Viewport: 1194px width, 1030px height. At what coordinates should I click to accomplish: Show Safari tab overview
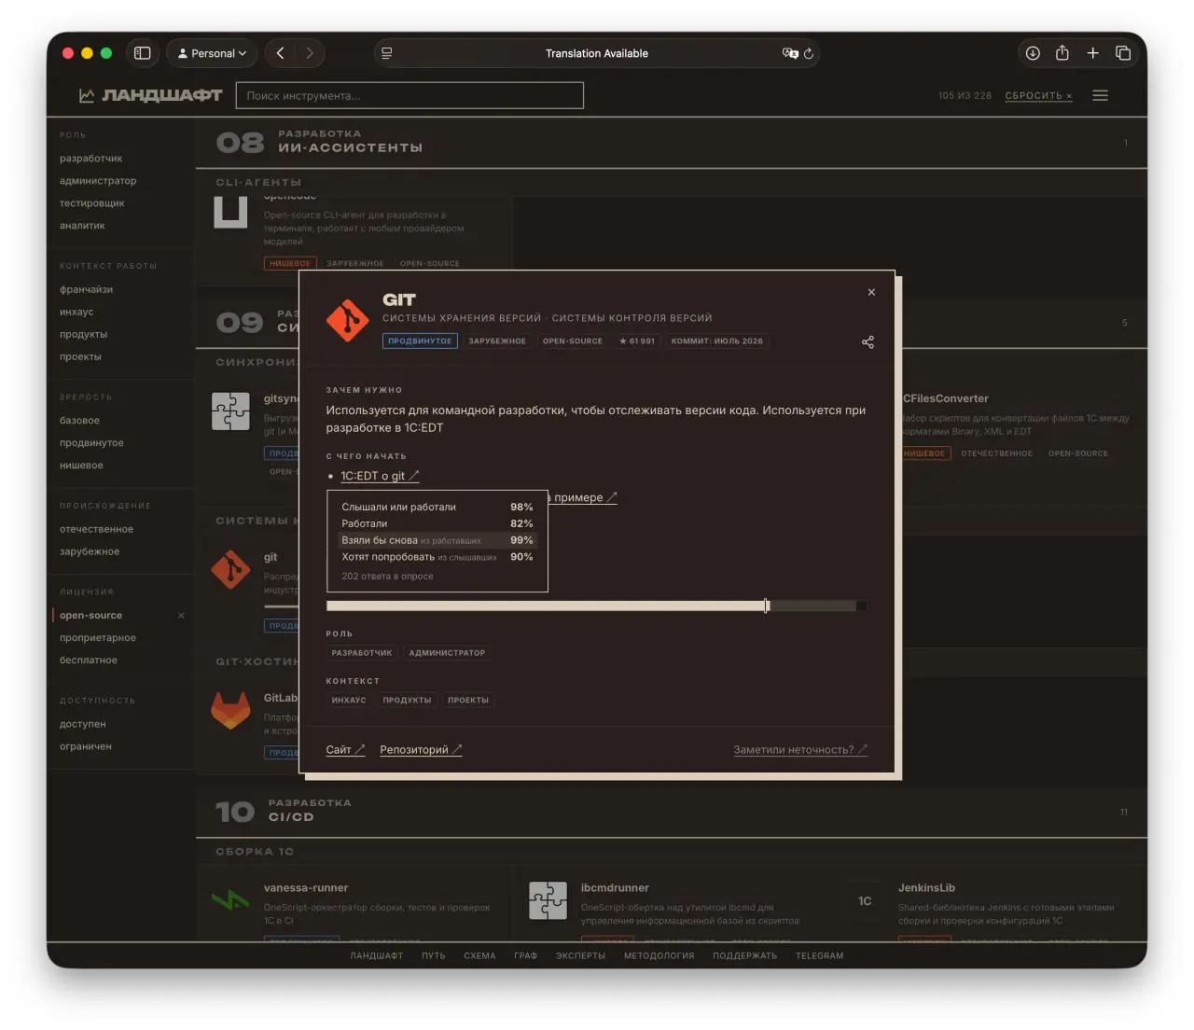[1123, 53]
